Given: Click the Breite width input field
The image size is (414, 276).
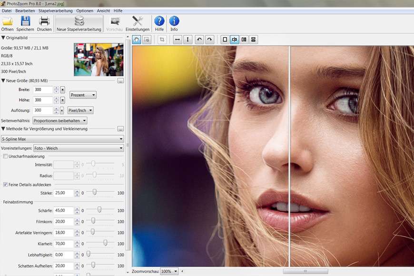Looking at the screenshot, I should pos(43,89).
